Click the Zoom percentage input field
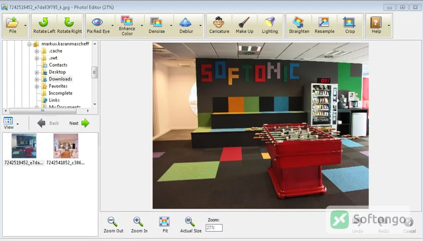 [x=214, y=228]
